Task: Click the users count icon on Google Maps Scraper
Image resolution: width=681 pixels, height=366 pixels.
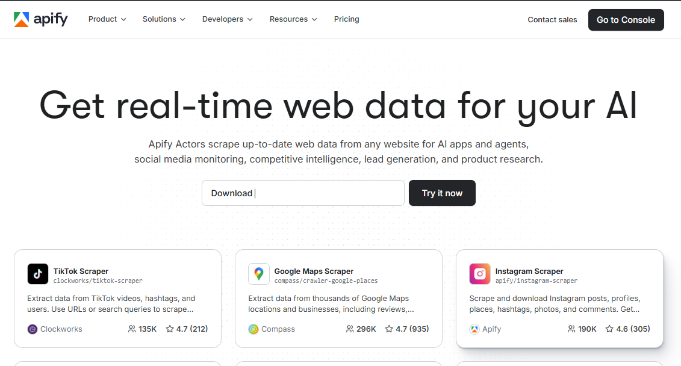Action: pyautogui.click(x=350, y=329)
